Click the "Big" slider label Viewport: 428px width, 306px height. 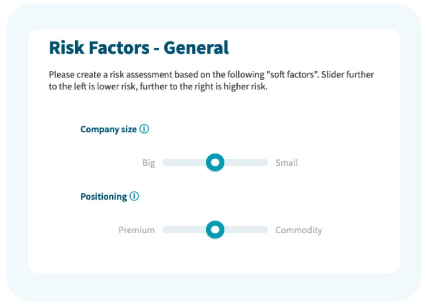pos(149,163)
